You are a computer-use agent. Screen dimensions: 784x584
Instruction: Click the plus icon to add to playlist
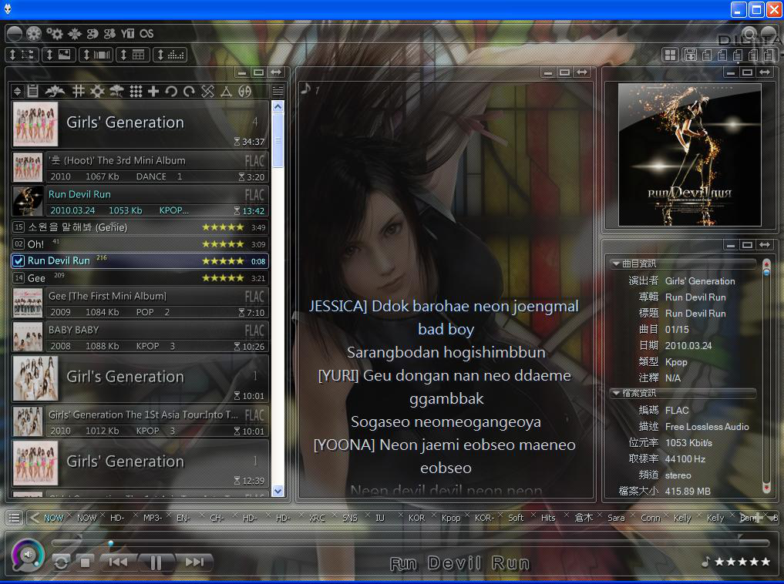153,91
